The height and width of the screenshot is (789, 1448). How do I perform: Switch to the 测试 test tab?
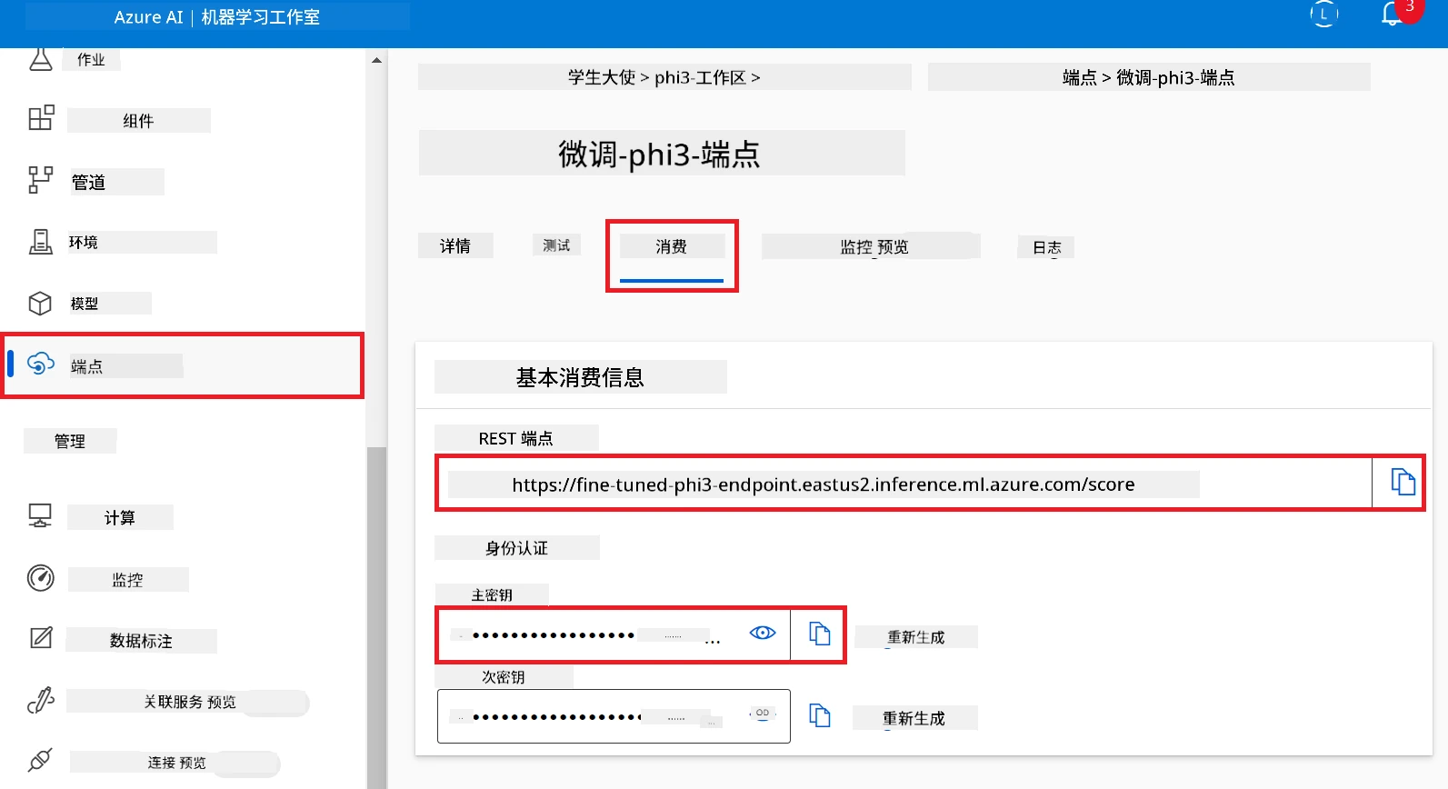pyautogui.click(x=556, y=245)
